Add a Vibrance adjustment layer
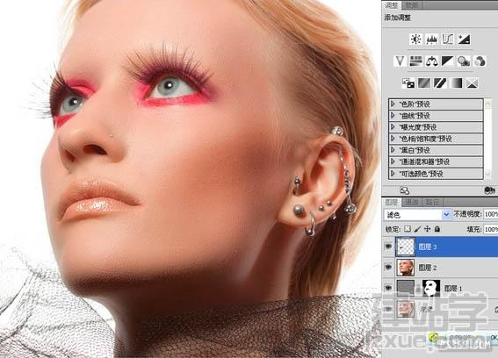 tap(400, 61)
